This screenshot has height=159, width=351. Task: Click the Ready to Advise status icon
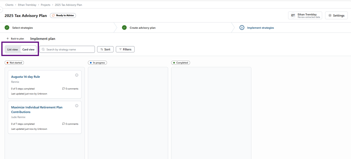tap(53, 16)
